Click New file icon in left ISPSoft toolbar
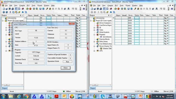The image size is (176, 99). click(x=4, y=9)
